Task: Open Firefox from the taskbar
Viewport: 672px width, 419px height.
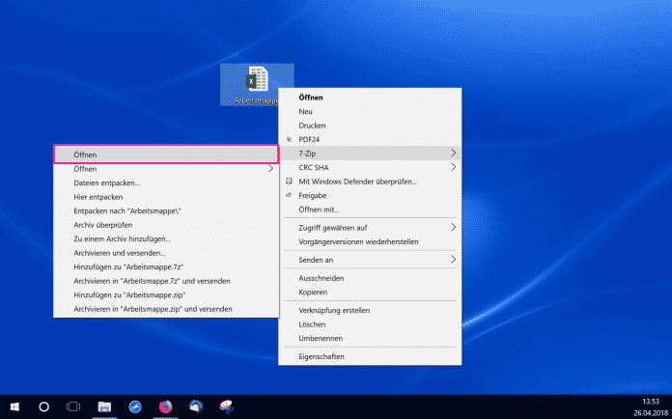Action: pos(166,406)
